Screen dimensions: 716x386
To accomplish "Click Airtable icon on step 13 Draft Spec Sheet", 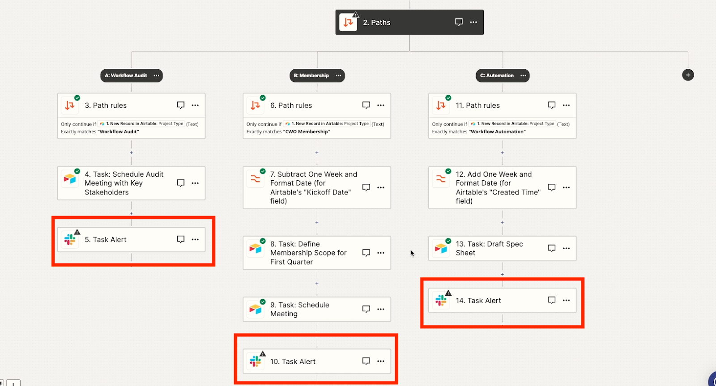I will [441, 249].
